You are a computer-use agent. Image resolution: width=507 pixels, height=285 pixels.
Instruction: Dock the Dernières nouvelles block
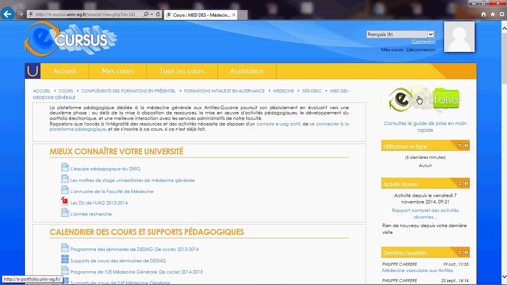point(467,253)
